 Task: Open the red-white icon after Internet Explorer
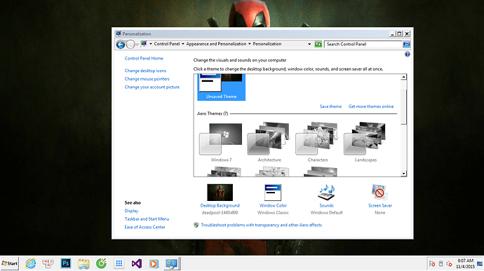click(48, 263)
